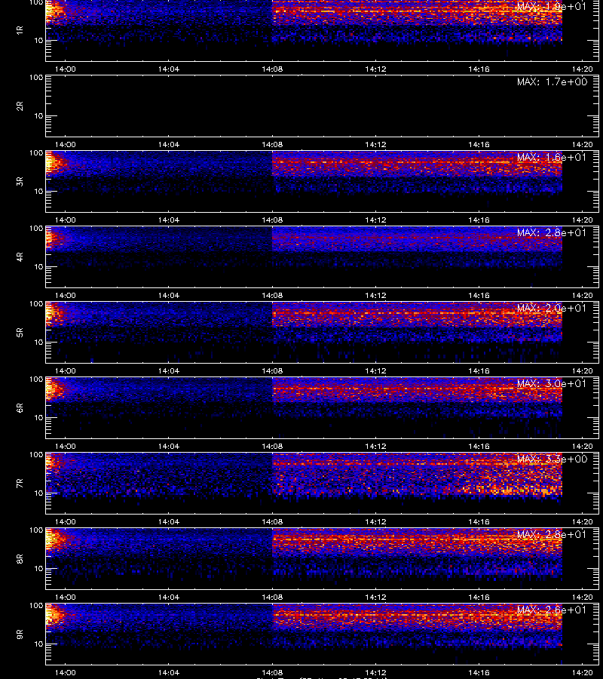The image size is (603, 679).
Task: Click the 14:00 time label below 6R
Action: coord(66,447)
